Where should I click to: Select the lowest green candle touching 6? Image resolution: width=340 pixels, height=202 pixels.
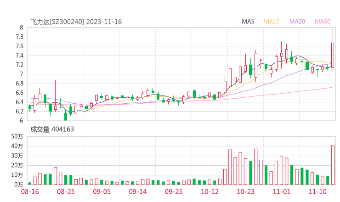coord(66,116)
